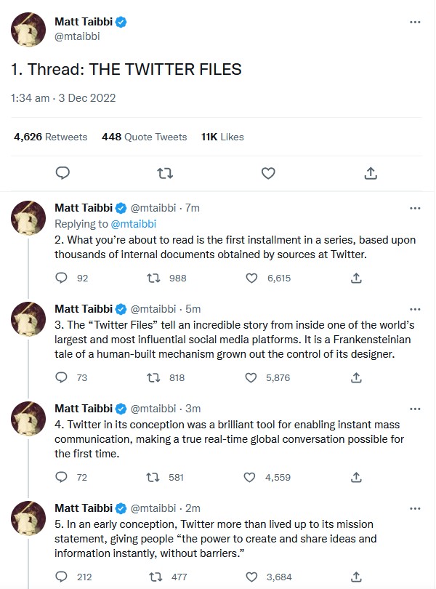Like tweet 2 with 6,615 likes

coord(251,278)
